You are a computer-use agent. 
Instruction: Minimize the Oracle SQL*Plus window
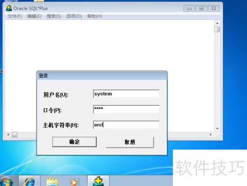tap(189, 8)
